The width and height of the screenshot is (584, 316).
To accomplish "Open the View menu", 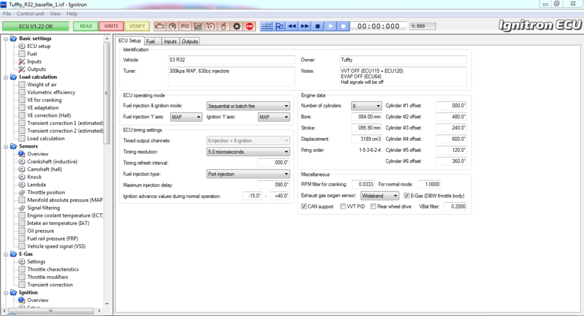I will 55,14.
